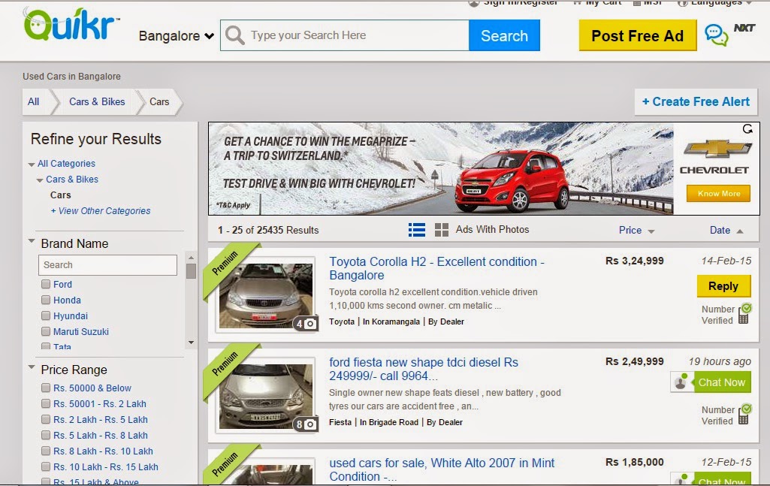
Task: Click 'Rs 3,24,999' price text
Action: point(635,261)
